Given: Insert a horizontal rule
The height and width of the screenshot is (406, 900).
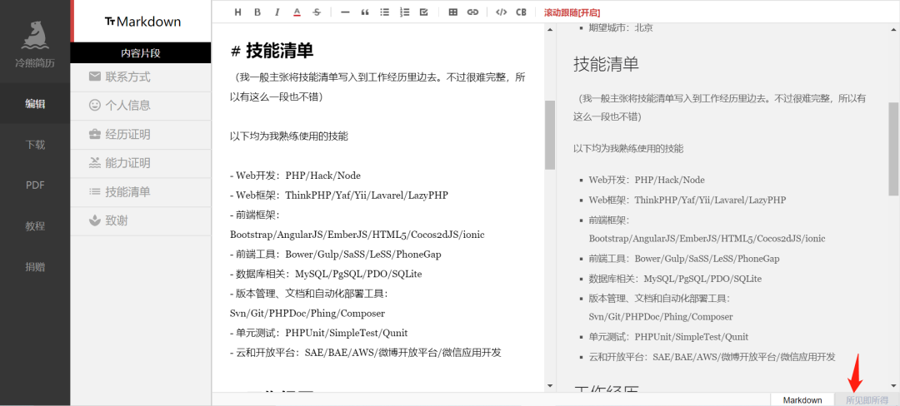Looking at the screenshot, I should coord(345,12).
